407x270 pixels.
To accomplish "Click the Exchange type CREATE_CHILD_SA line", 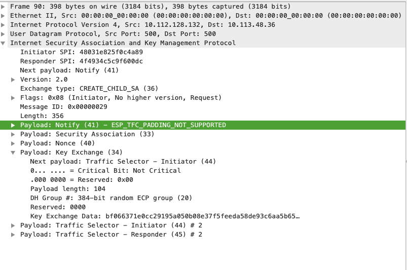I will point(89,89).
